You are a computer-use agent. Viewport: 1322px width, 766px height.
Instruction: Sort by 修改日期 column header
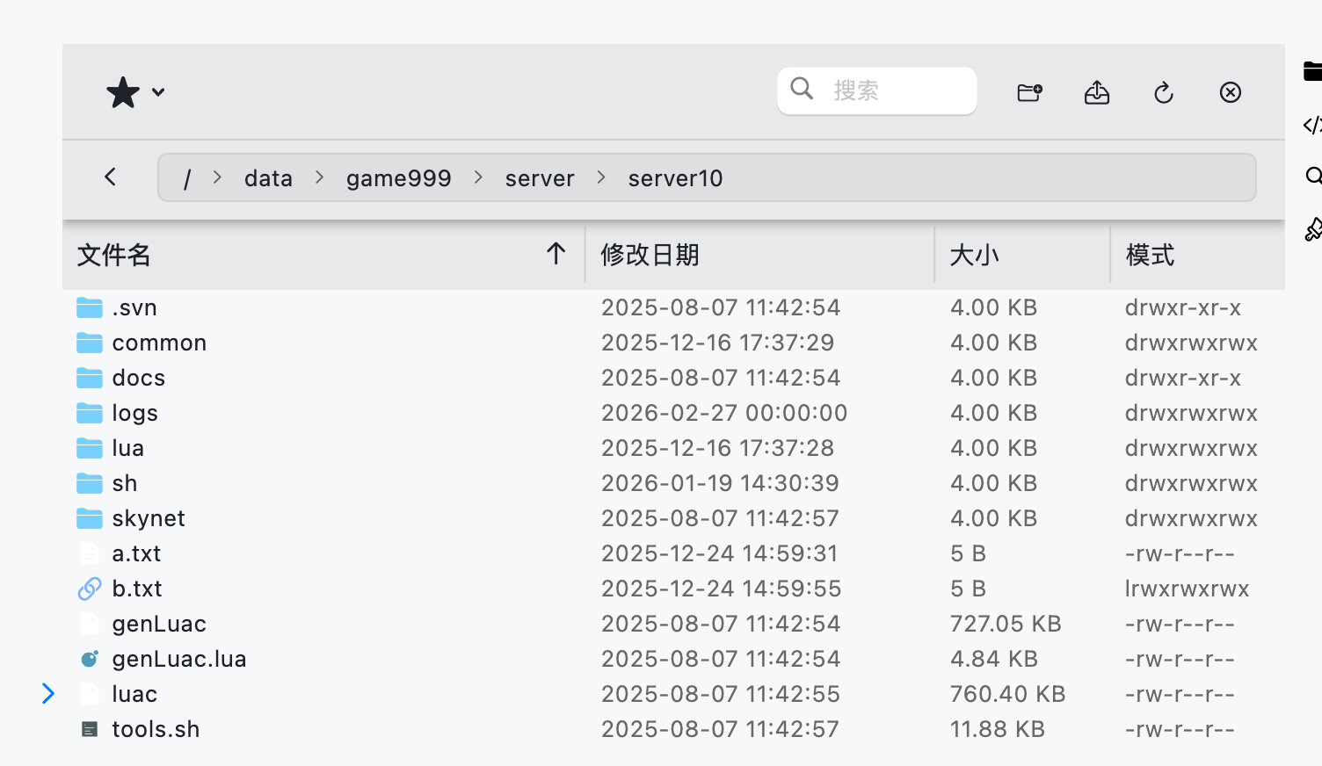(x=650, y=255)
